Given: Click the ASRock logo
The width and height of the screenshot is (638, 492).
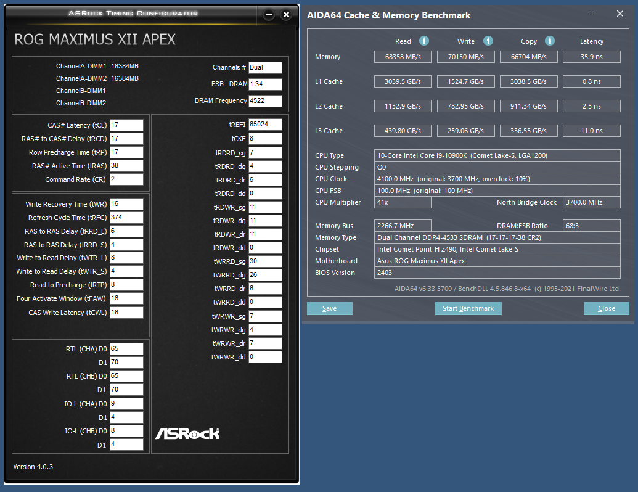Looking at the screenshot, I should [x=187, y=433].
